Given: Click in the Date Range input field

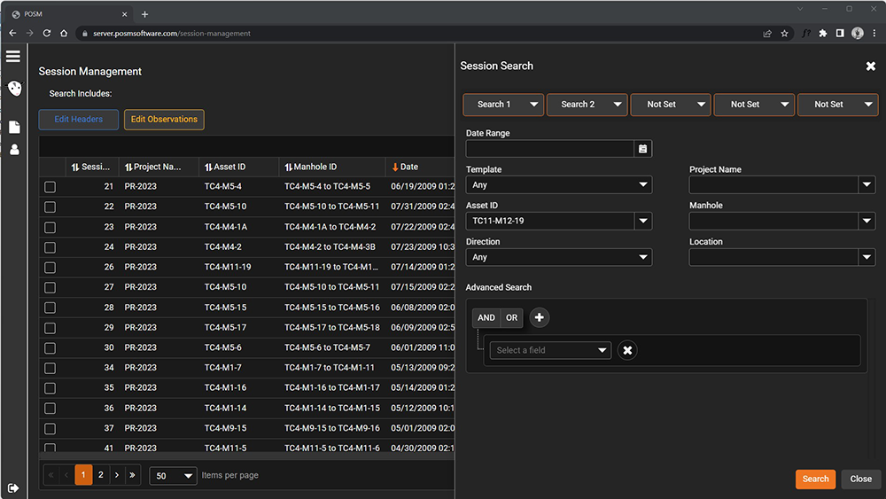Looking at the screenshot, I should point(550,149).
